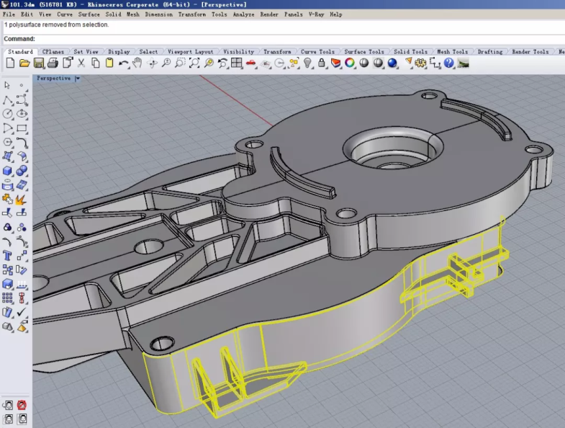Toggle the Lock objects padlock icon
Screen dimensions: 565x428
tap(322, 63)
